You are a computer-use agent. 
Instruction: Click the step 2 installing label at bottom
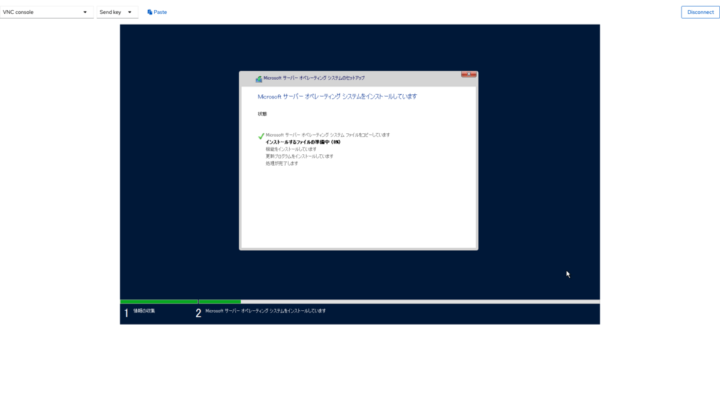265,311
